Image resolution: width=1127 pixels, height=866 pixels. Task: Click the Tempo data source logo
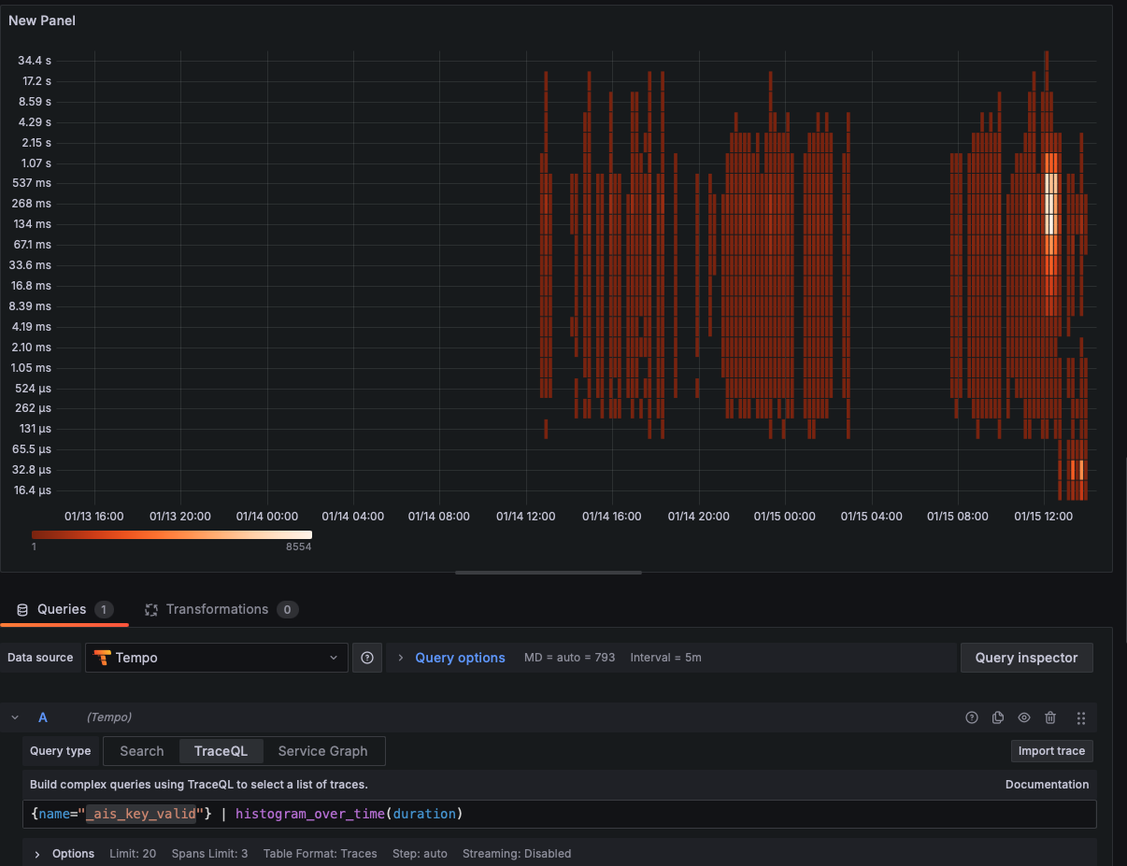[x=103, y=658]
